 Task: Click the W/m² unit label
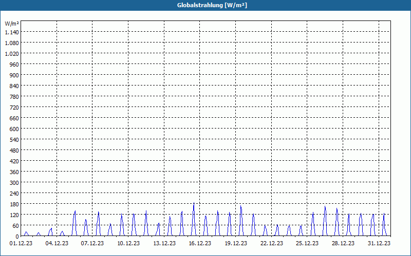pos(12,24)
